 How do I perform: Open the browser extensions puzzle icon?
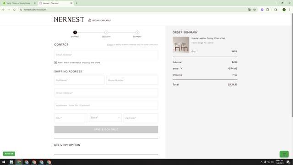point(268,10)
